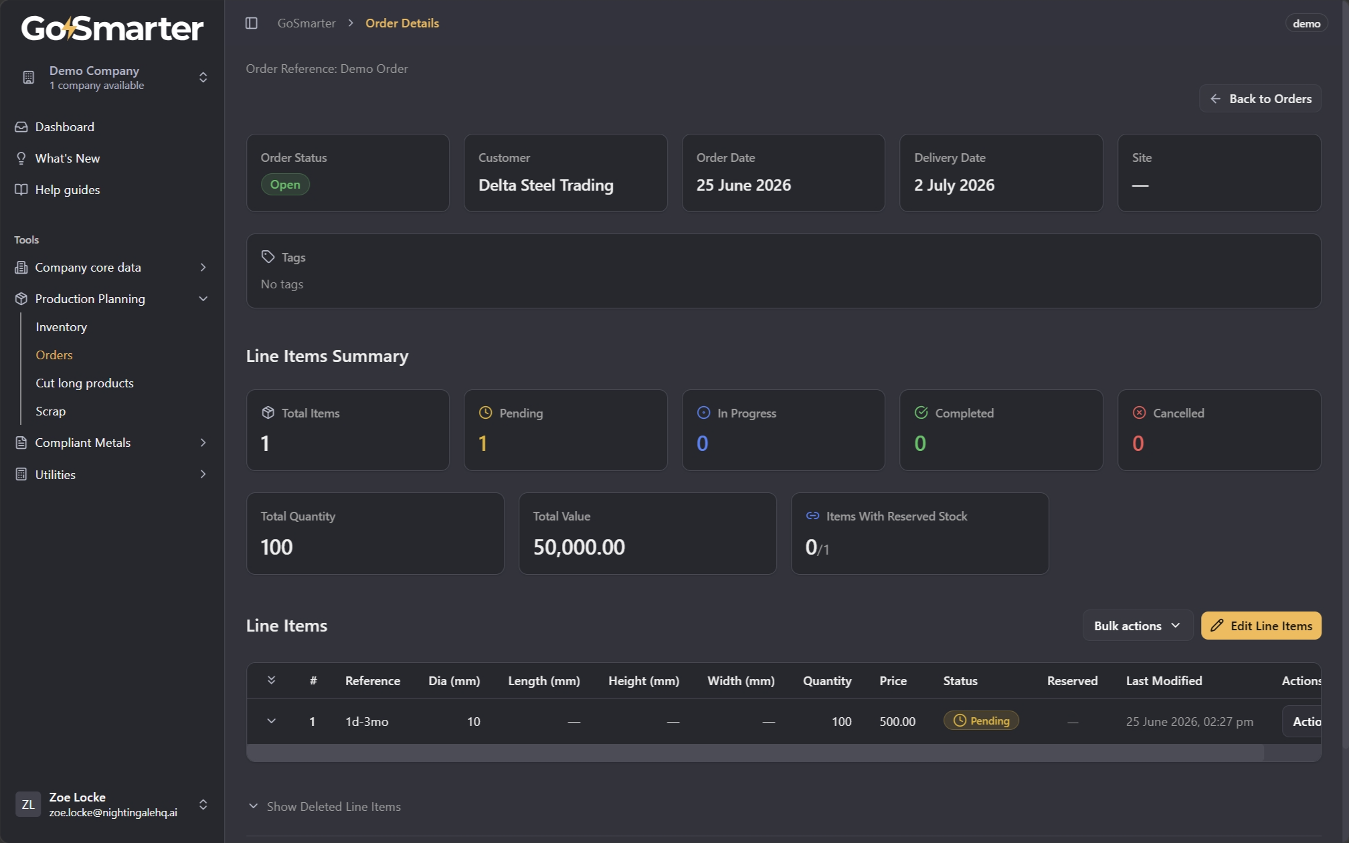Click the 500.00 price cell
This screenshot has height=843, width=1349.
click(897, 721)
